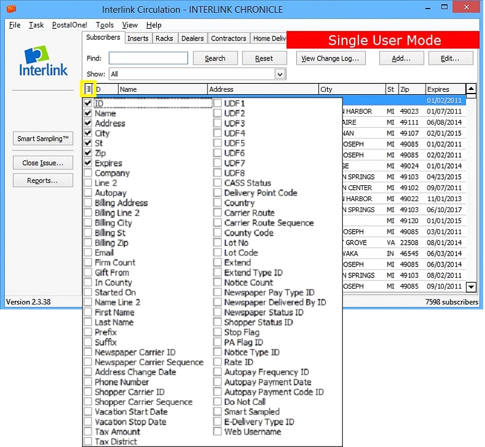The width and height of the screenshot is (485, 447).
Task: Click the Edit... button
Action: pos(450,58)
